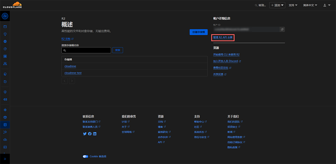
Task: Open the diamond Workers icon in sidebar
Action: (5, 110)
